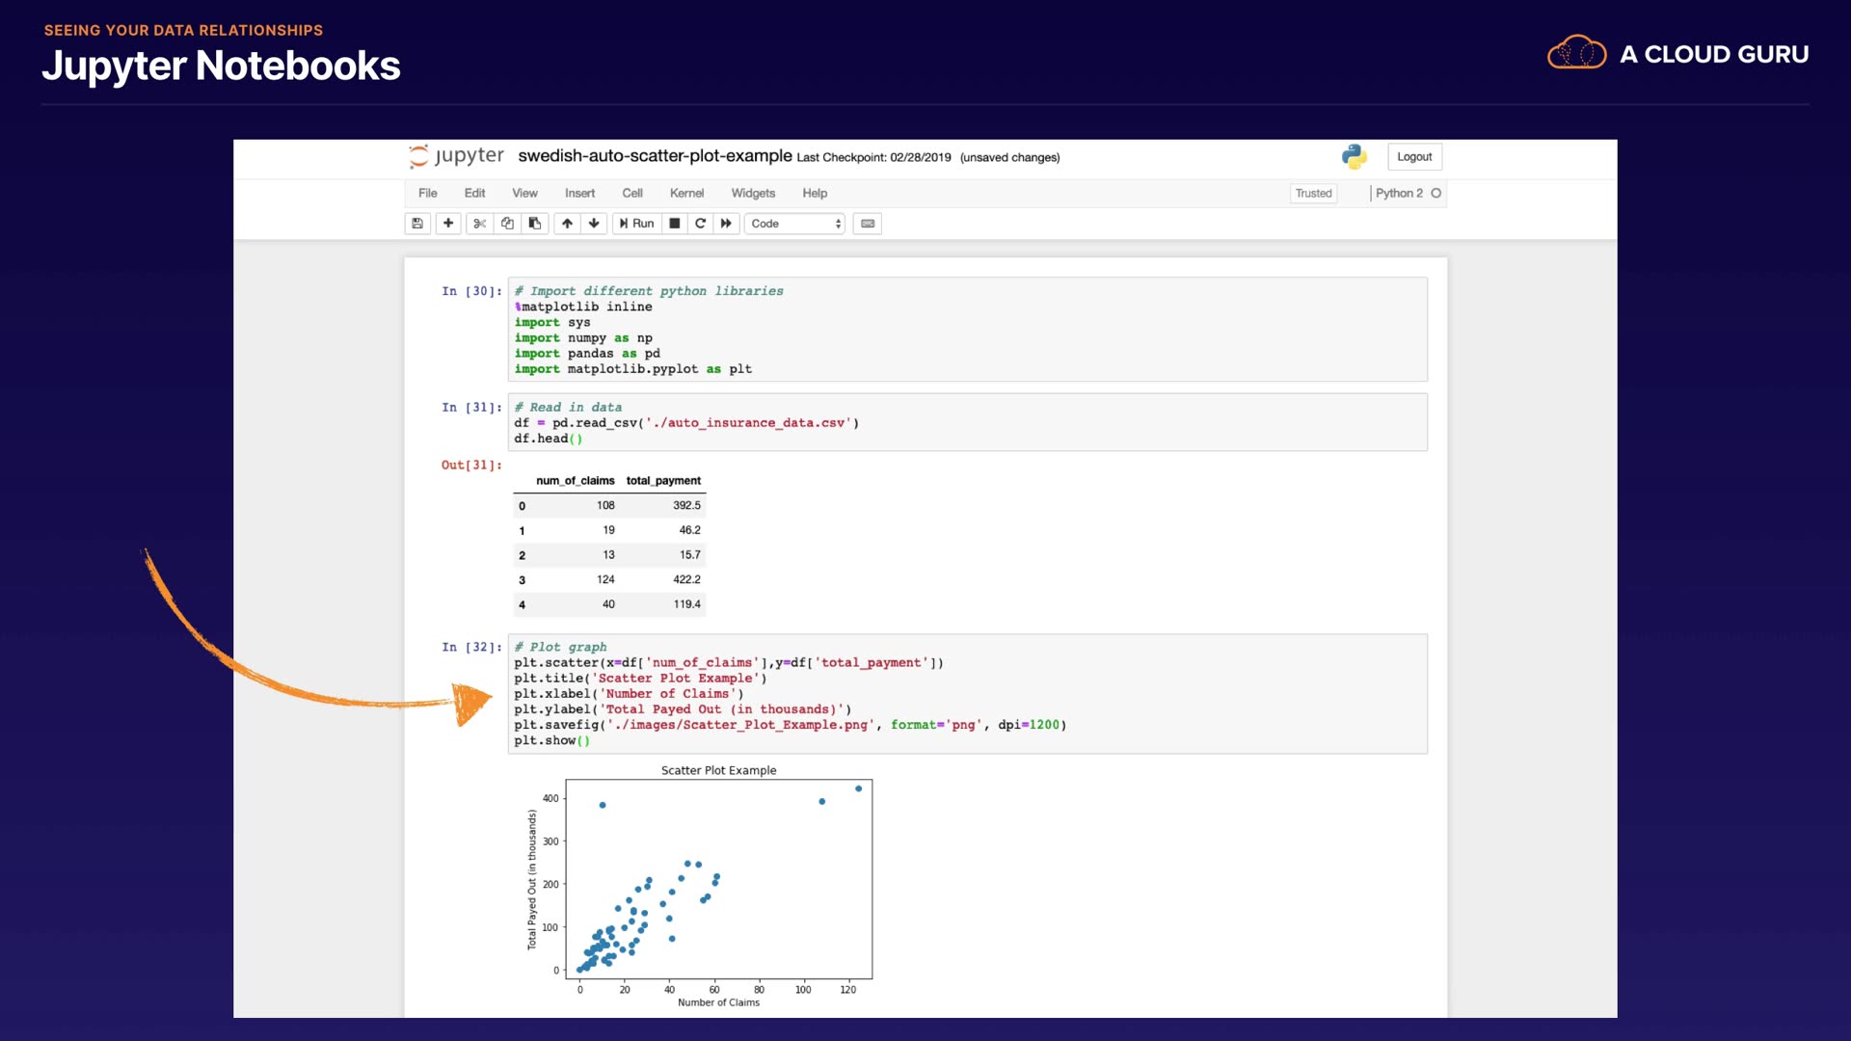Click the copy selected cells icon
The height and width of the screenshot is (1041, 1851).
coord(507,224)
